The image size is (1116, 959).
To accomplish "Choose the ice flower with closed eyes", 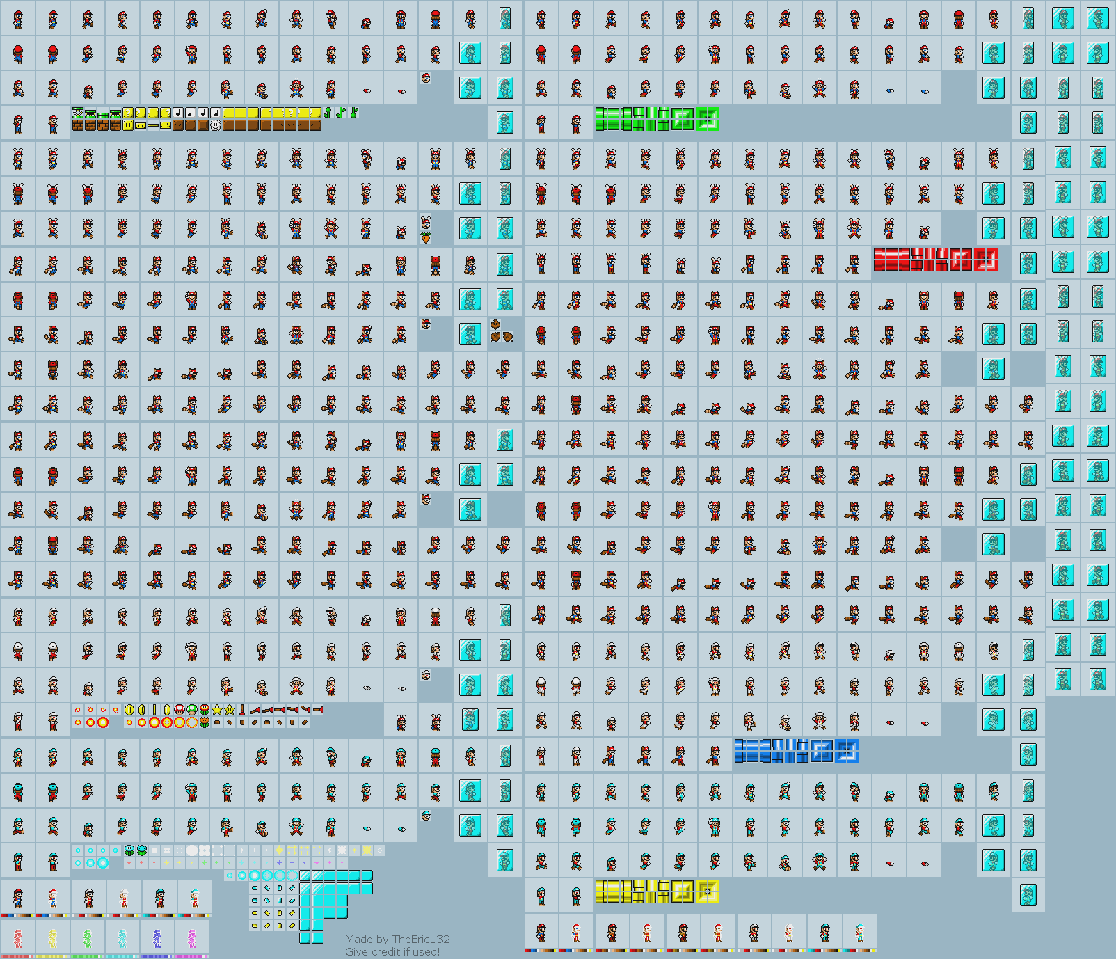I will pyautogui.click(x=142, y=850).
